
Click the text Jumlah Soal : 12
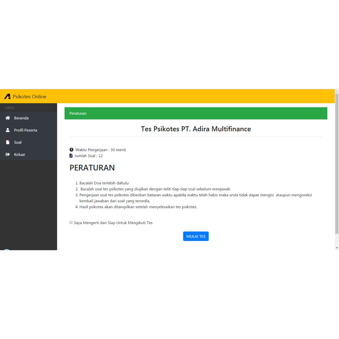[88, 156]
